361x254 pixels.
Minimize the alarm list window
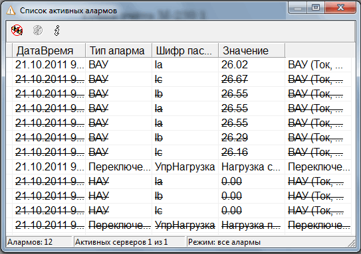coord(297,8)
